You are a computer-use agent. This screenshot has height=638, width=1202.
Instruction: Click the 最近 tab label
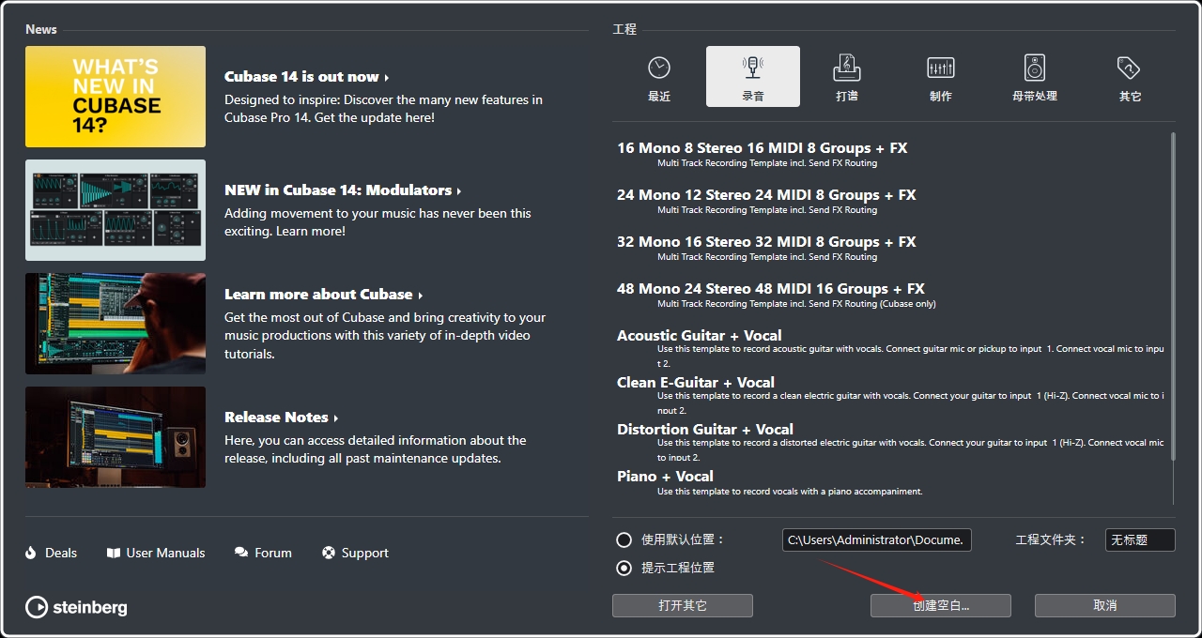[x=659, y=97]
